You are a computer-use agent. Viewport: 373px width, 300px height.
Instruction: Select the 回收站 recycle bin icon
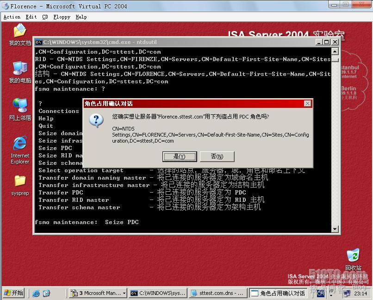point(353,259)
